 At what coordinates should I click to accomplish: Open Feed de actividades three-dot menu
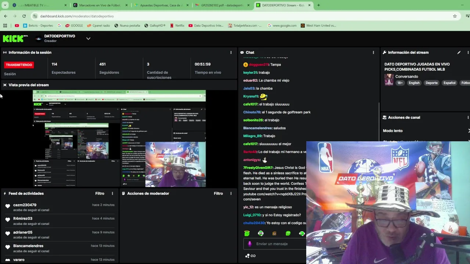click(112, 193)
